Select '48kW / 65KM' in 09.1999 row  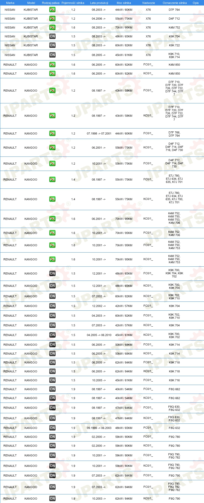coord(124,428)
